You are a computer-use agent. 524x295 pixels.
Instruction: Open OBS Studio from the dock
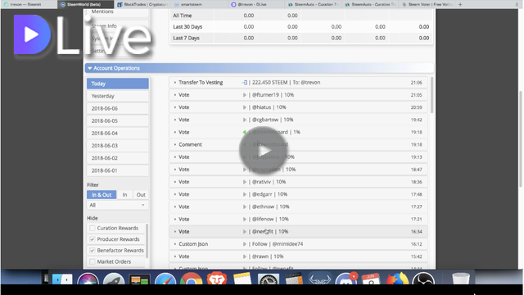[423, 279]
